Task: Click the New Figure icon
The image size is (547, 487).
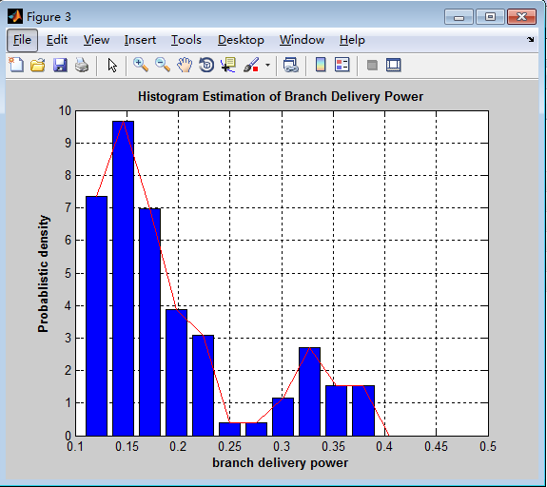Action: [16, 65]
